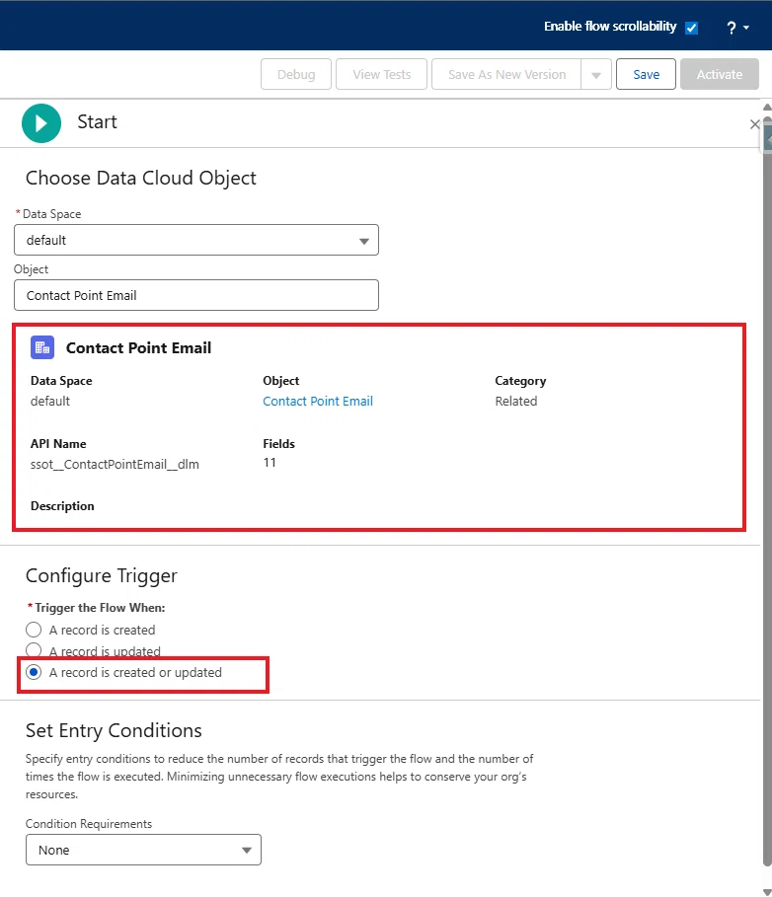Click the scroll up arrow
772x897 pixels.
pos(767,107)
